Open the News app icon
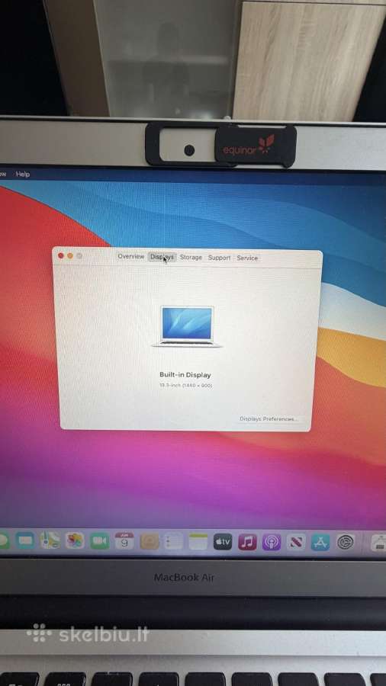 click(296, 543)
